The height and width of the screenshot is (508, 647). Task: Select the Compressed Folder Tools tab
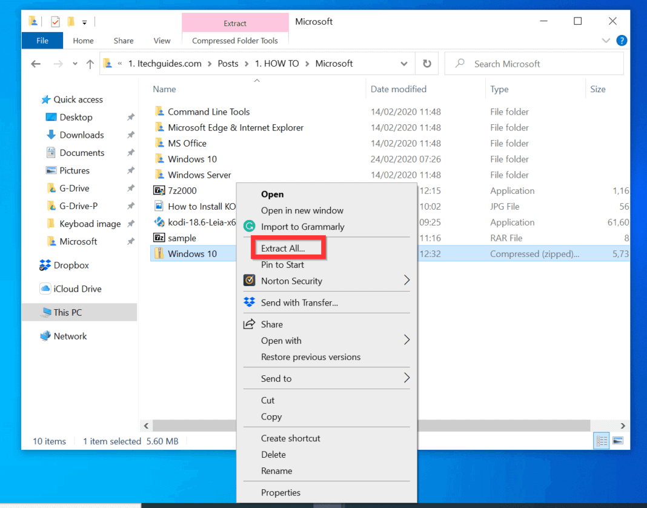point(235,41)
